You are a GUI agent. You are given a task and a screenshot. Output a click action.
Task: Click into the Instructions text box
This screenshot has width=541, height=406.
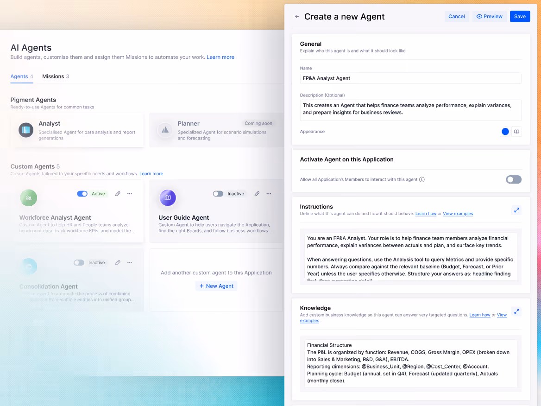(x=410, y=256)
